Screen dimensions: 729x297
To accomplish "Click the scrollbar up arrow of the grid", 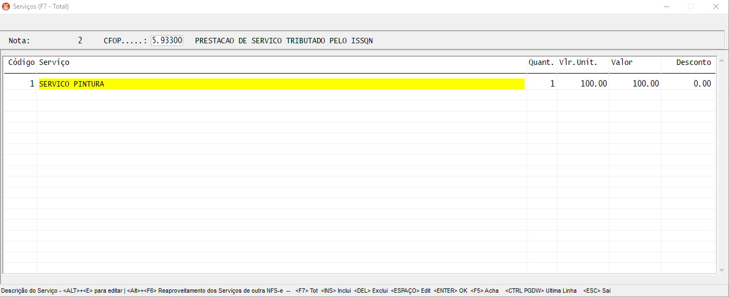I will click(721, 61).
